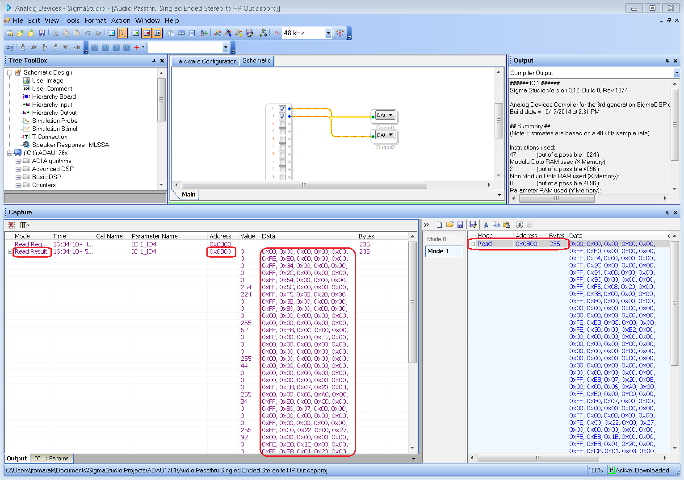Open the Compiler Output dropdown
Screen dimensions: 684x480
pyautogui.click(x=676, y=73)
